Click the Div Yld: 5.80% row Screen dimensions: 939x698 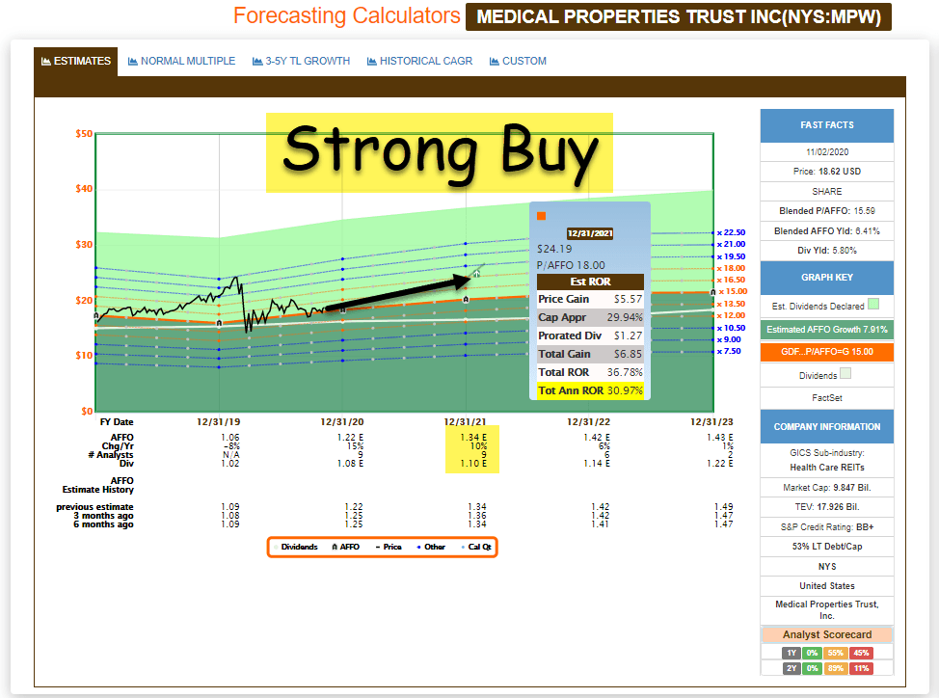click(x=827, y=251)
